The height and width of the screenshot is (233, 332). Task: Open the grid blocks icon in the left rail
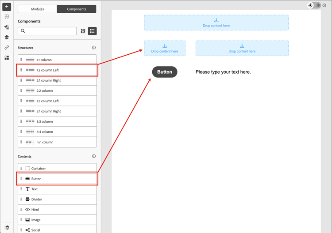pos(7,58)
